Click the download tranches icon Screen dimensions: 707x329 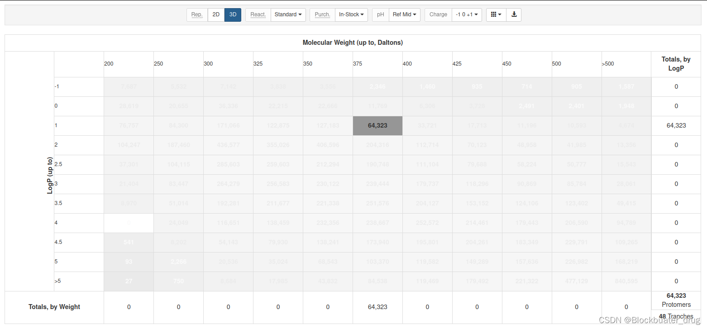pos(514,14)
